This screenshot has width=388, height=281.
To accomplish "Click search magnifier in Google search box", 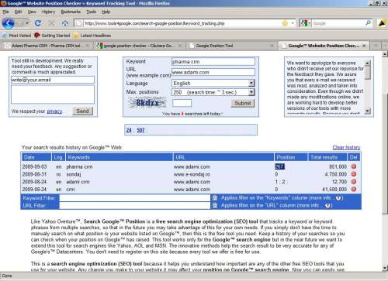I will tap(368, 23).
